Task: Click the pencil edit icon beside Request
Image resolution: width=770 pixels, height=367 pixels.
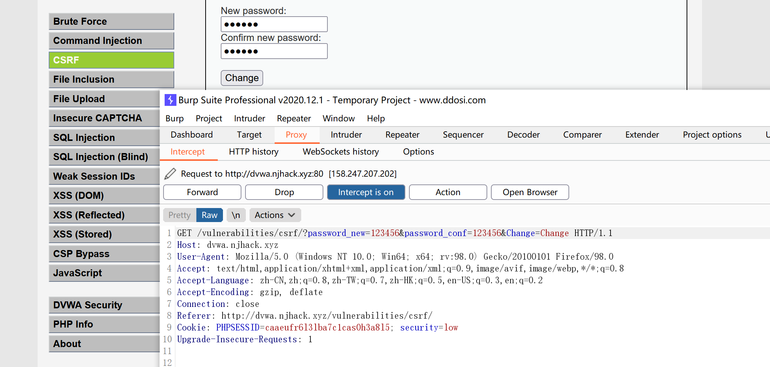Action: (x=170, y=174)
